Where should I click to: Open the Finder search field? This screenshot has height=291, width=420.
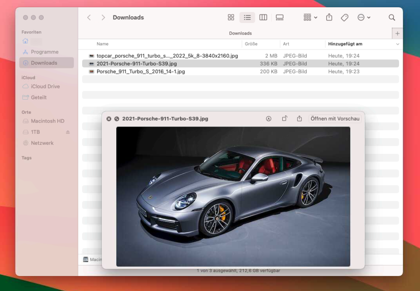(392, 18)
